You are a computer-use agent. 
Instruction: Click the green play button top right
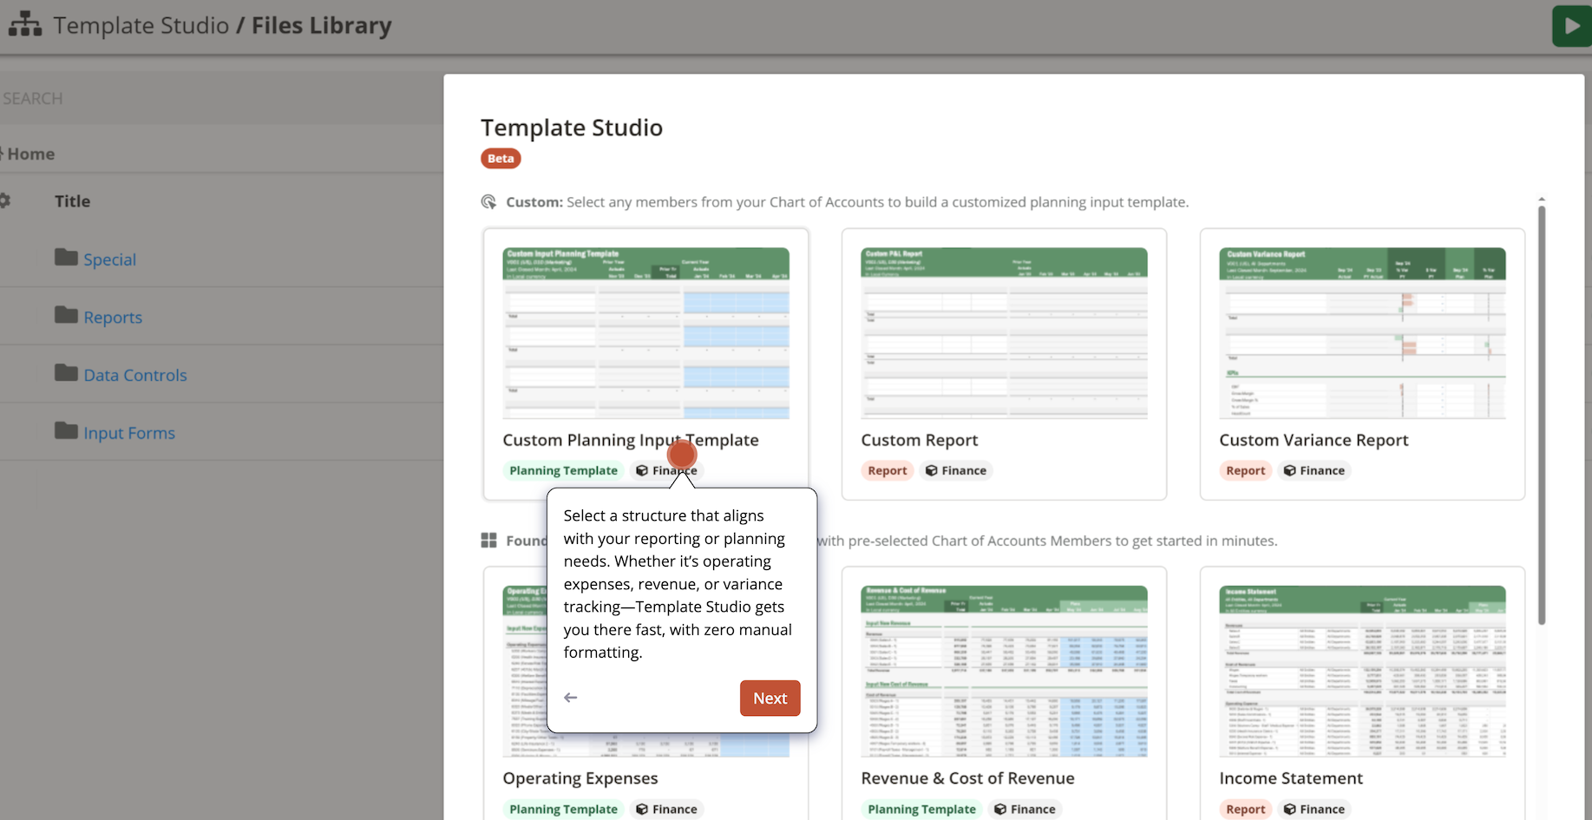(1570, 25)
